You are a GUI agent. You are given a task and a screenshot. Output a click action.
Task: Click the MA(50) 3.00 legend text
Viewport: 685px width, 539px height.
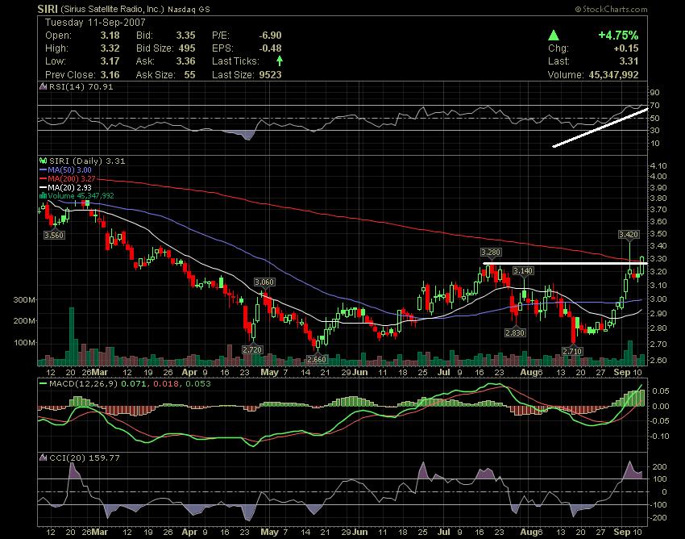70,169
